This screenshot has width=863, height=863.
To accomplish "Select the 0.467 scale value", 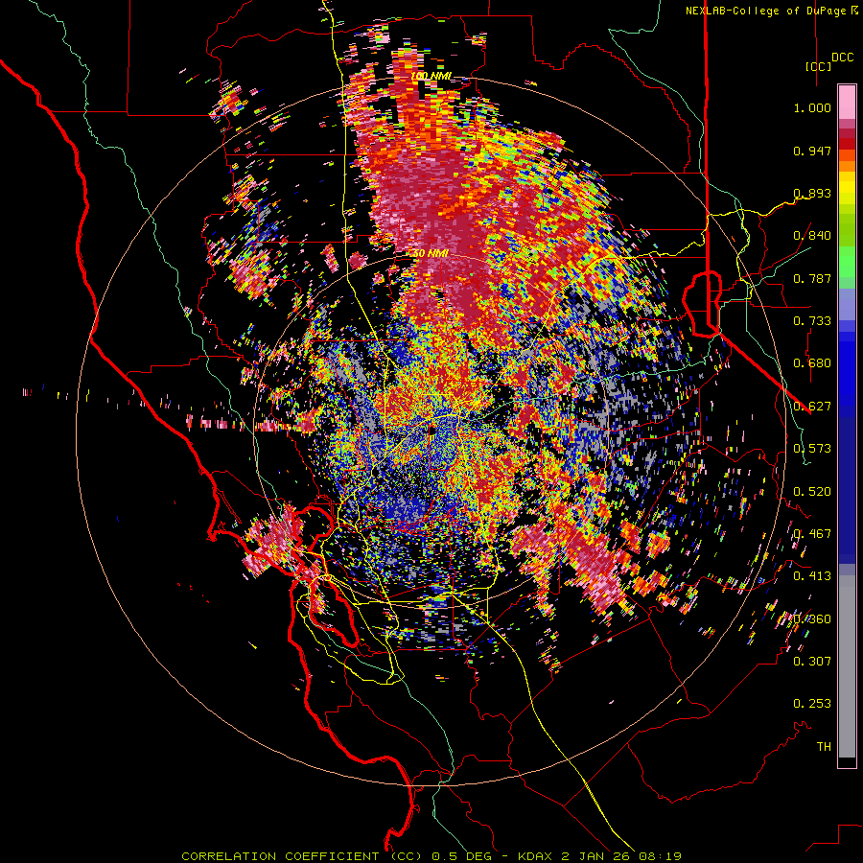I will (812, 534).
